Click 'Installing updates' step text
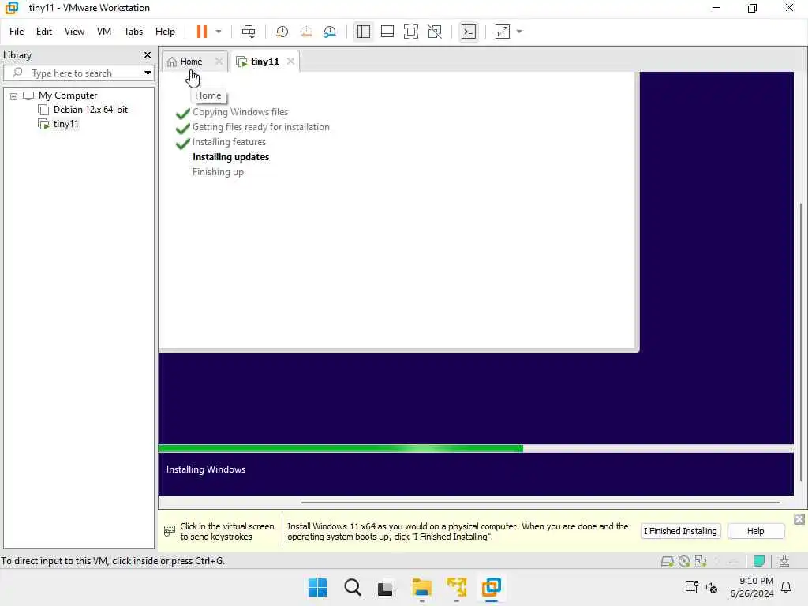Image resolution: width=808 pixels, height=606 pixels. 231,157
